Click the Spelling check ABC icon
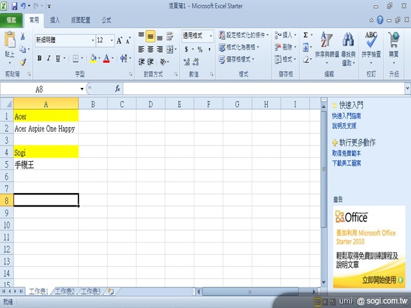 click(371, 39)
